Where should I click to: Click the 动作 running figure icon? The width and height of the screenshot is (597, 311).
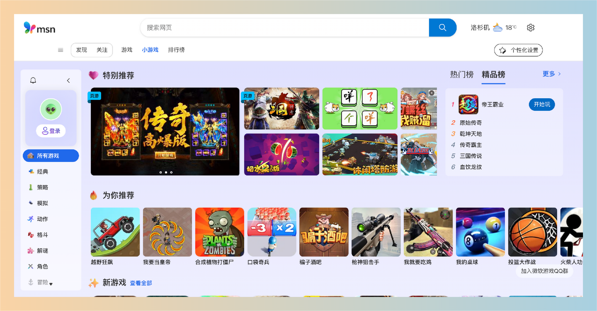[x=31, y=219]
